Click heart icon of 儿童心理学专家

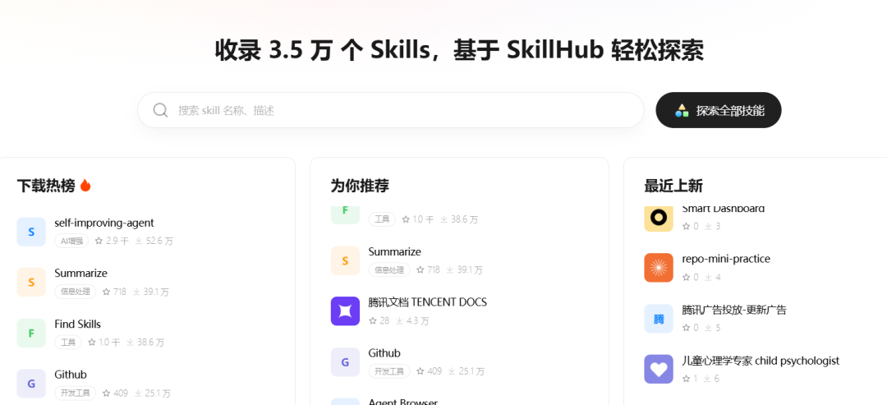tap(659, 370)
